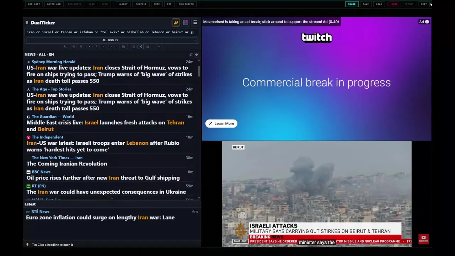Click the zoom in magnifier icon
Screen dimensions: 455x256
click(81, 47)
